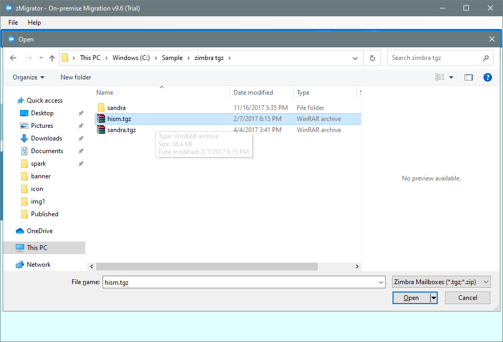Viewport: 503px width, 342px height.
Task: Expand view options dropdown arrow
Action: 451,77
